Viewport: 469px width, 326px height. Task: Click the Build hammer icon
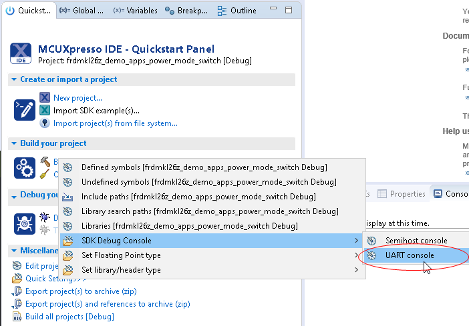tap(45, 161)
